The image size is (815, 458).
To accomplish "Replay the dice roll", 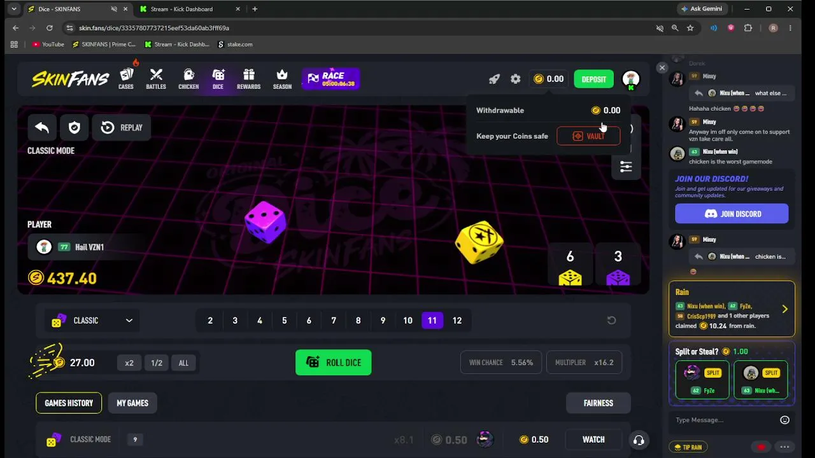I will point(122,127).
